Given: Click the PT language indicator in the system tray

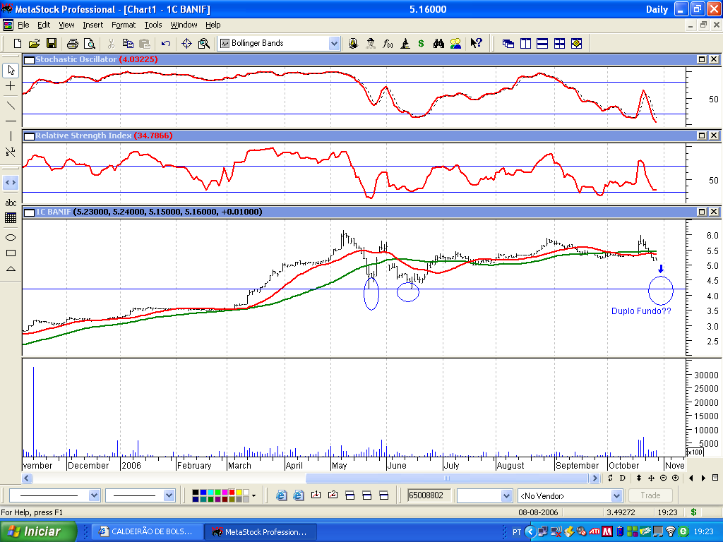Looking at the screenshot, I should 516,532.
